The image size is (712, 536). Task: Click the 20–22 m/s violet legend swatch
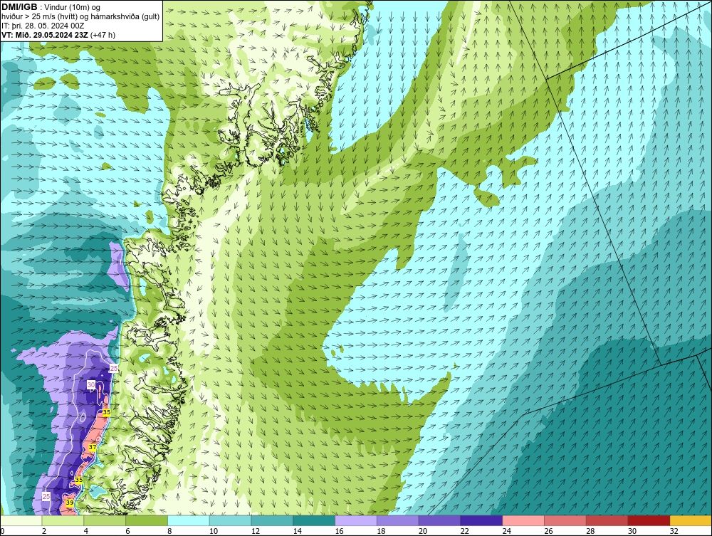[x=439, y=520]
